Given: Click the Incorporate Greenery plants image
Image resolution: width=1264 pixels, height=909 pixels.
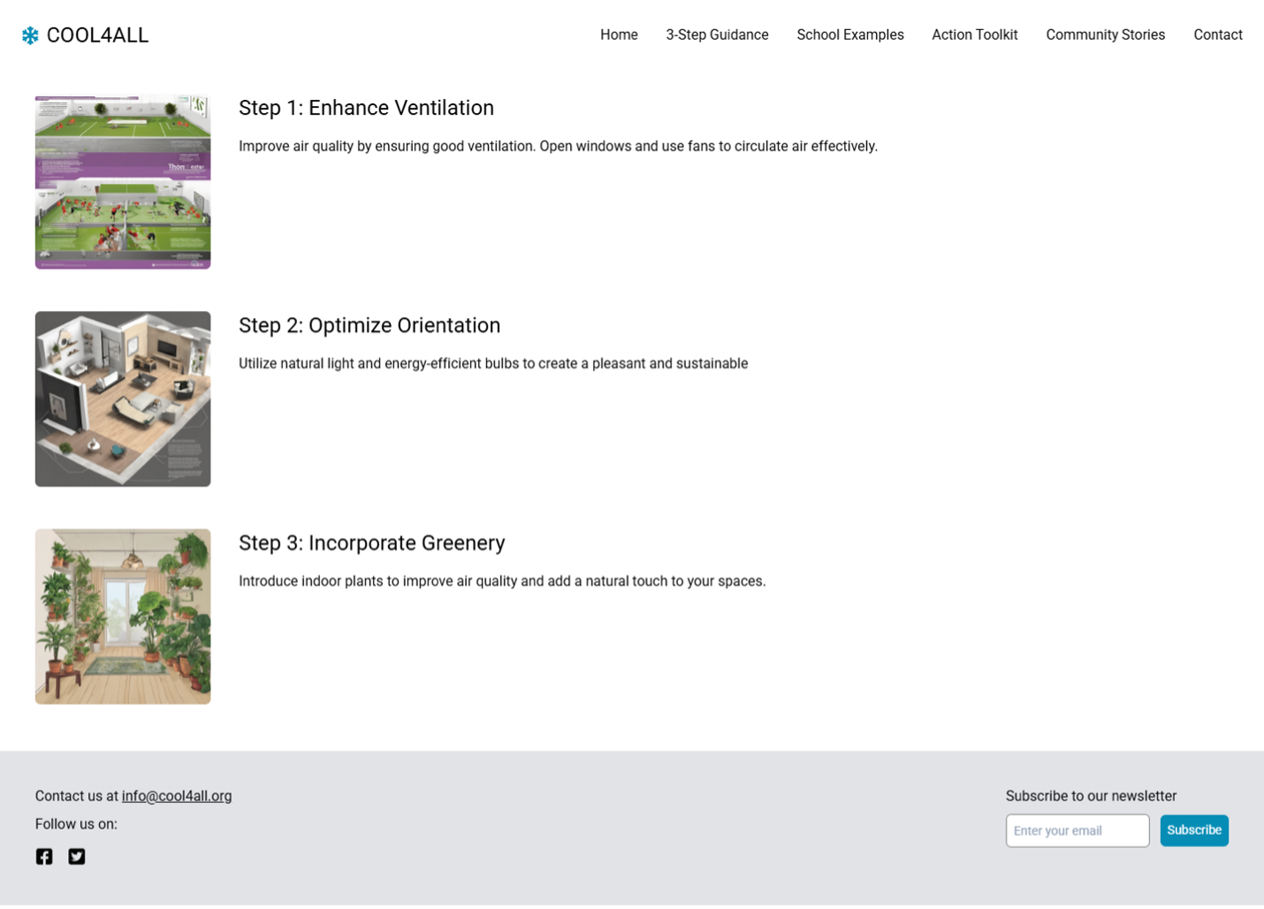Looking at the screenshot, I should point(123,616).
